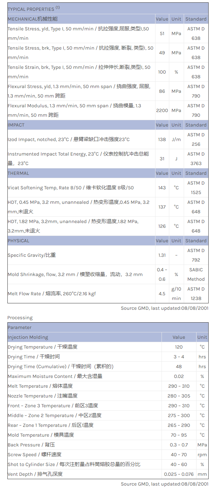Click the PHYSICAL section header
212x493 pixels.
[x=19, y=241]
